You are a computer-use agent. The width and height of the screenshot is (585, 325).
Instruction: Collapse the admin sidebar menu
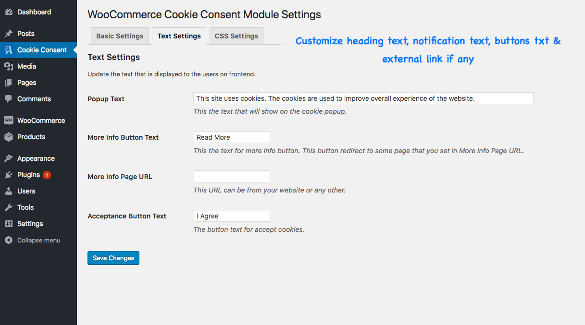point(9,240)
